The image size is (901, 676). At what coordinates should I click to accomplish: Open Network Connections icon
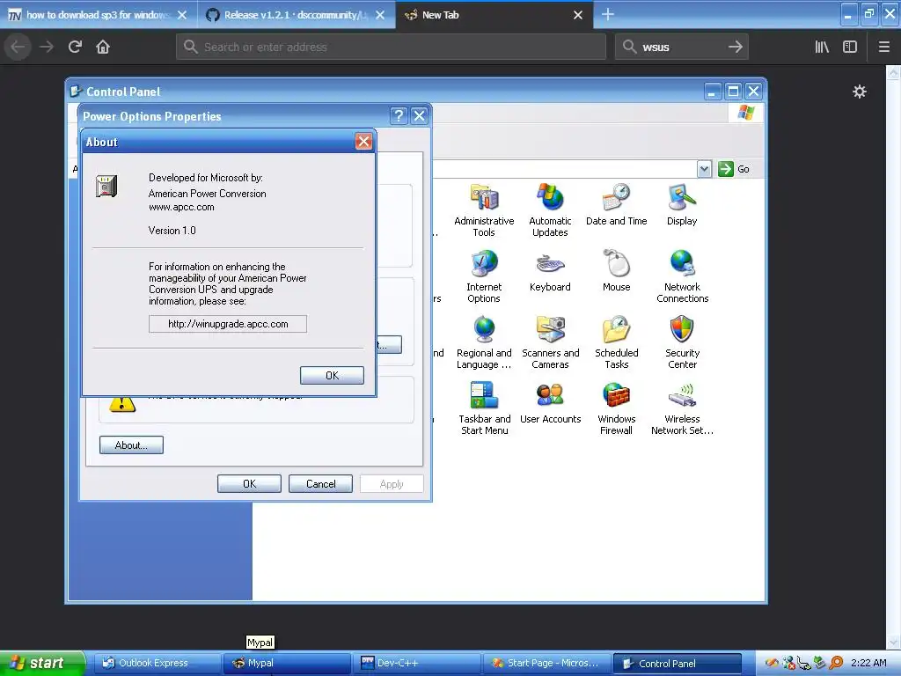682,276
